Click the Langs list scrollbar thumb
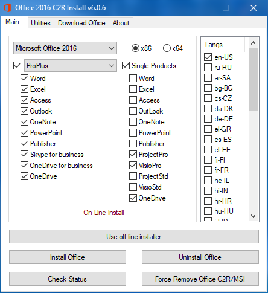The image size is (268, 293). point(253,79)
